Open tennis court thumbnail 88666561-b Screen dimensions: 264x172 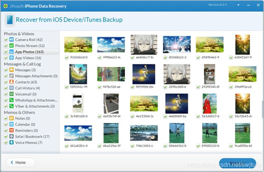(177, 133)
